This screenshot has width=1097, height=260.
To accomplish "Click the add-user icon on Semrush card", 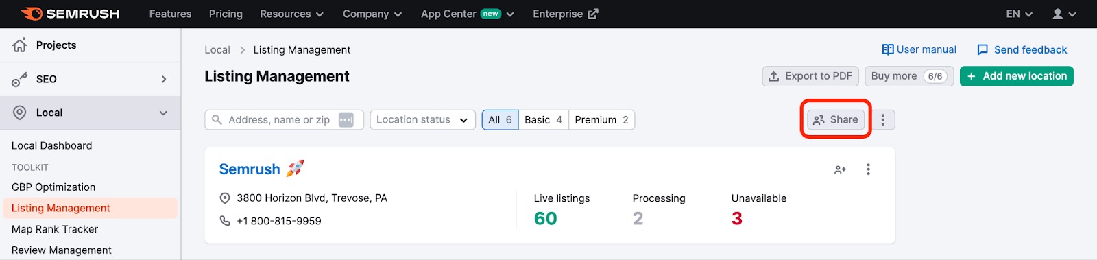I will [840, 169].
